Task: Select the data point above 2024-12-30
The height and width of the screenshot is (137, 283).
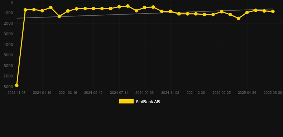Action: tap(196, 14)
